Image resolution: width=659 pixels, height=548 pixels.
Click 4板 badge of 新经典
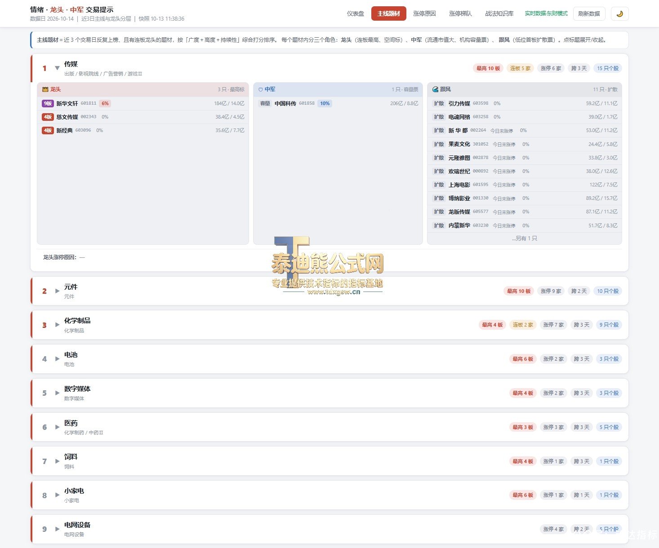point(48,130)
